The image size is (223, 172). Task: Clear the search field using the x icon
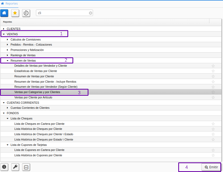(90, 13)
